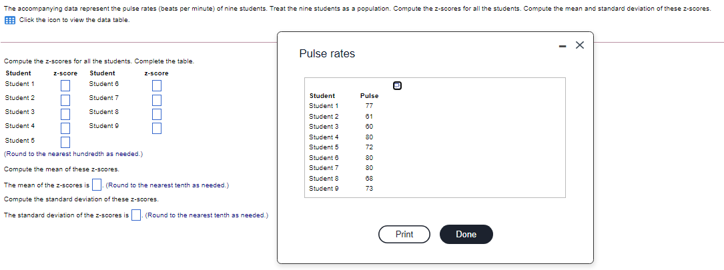
Task: Click "Click the icon to view the data table" text
Action: [x=74, y=19]
